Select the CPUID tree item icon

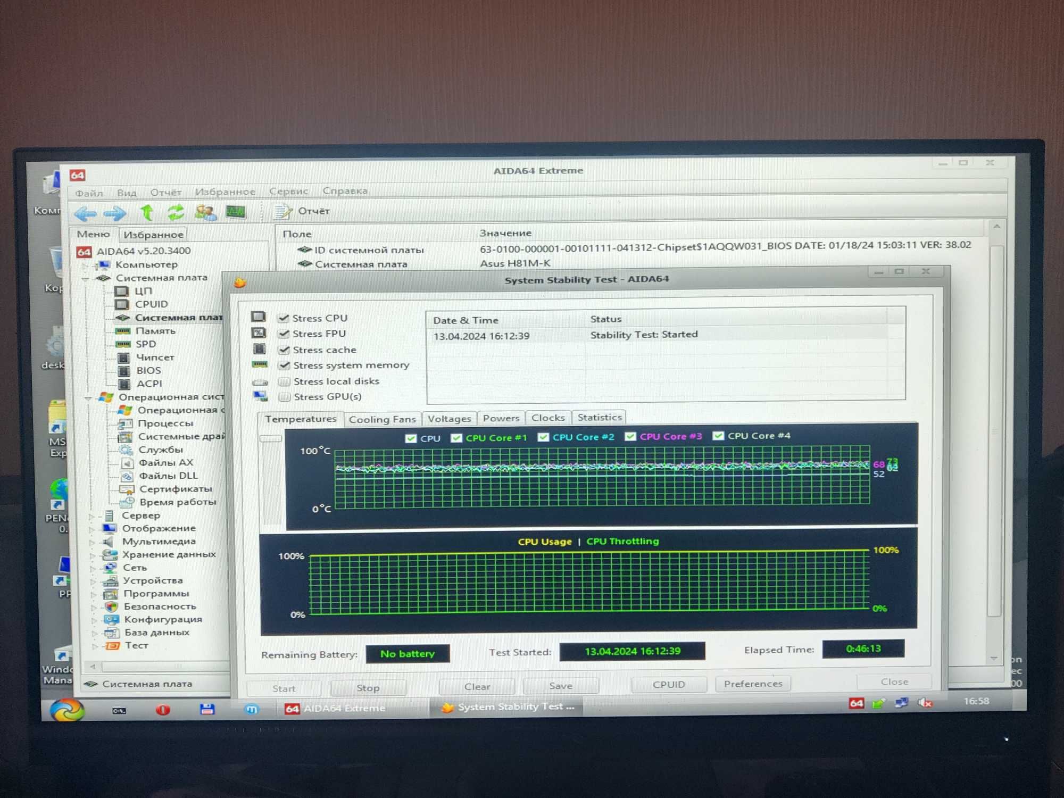[x=122, y=304]
